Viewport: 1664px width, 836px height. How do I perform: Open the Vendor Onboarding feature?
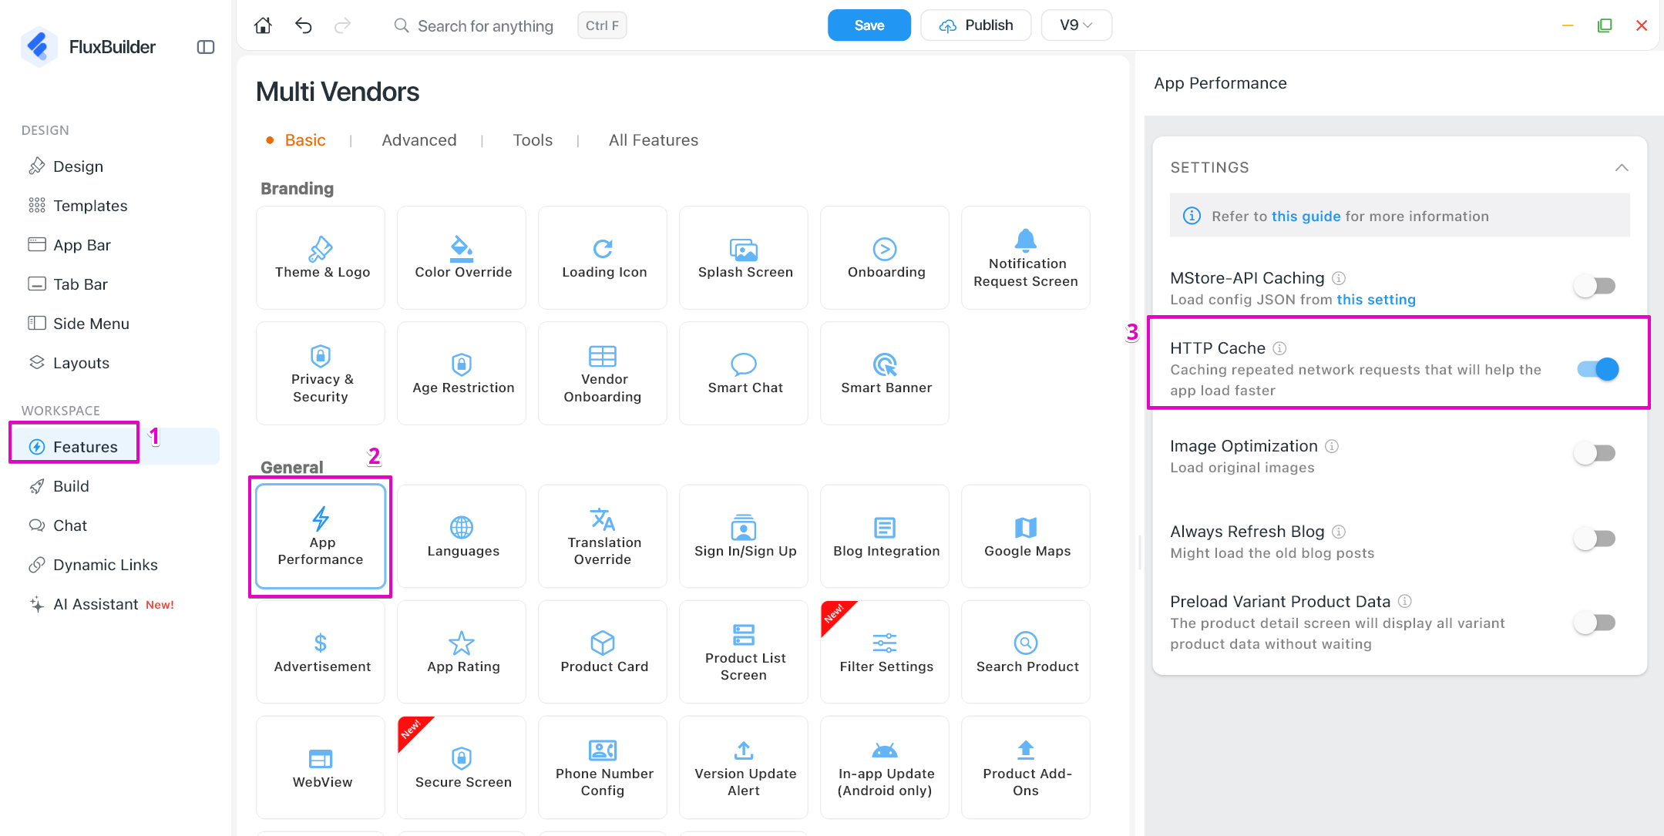[603, 374]
